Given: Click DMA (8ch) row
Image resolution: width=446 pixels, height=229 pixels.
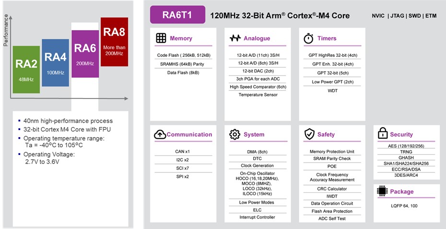Looking at the screenshot, I should tap(258, 152).
